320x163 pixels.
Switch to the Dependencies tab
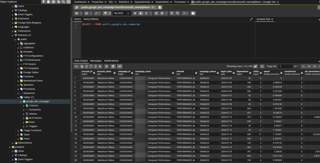coord(142,2)
